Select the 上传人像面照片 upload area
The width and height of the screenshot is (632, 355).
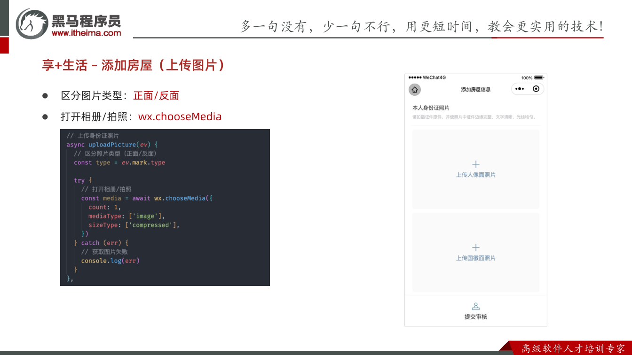click(476, 169)
